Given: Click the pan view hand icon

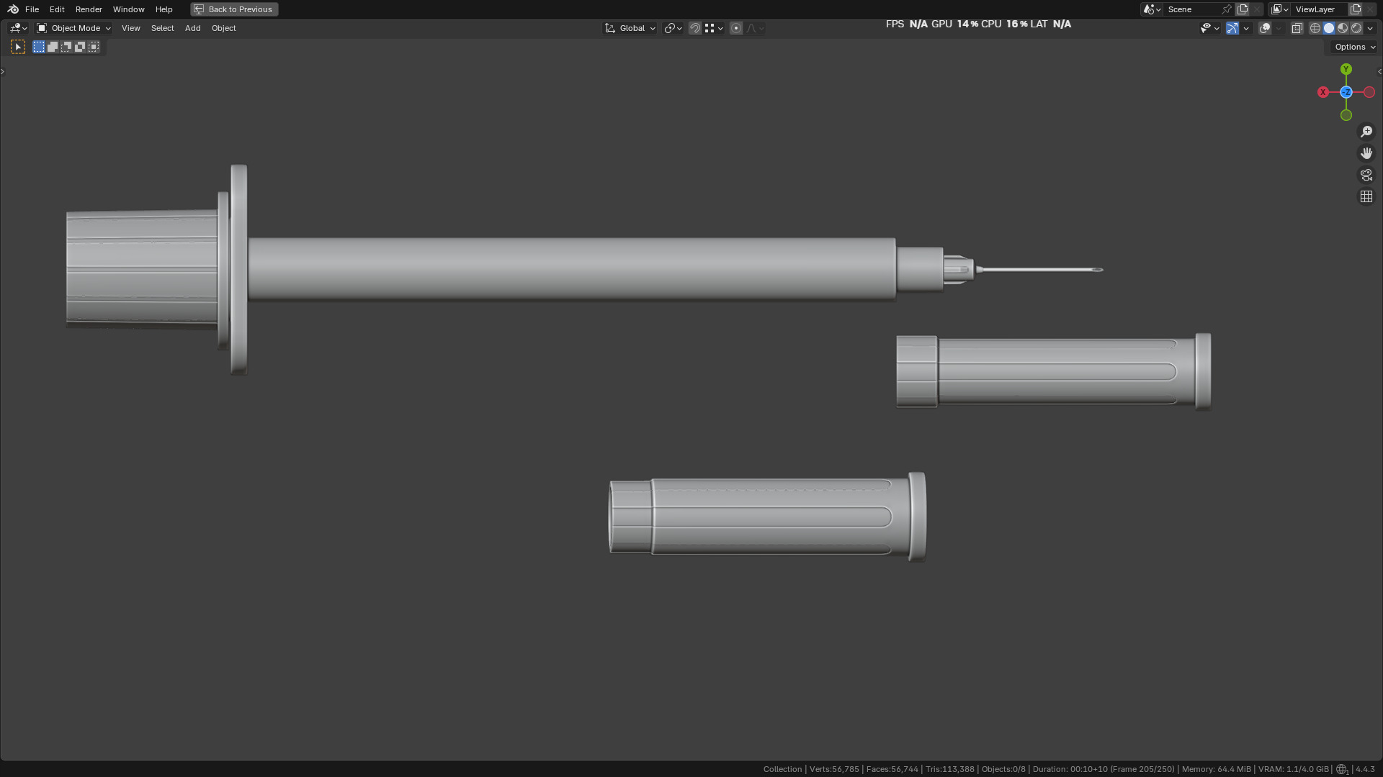Looking at the screenshot, I should click(1366, 153).
